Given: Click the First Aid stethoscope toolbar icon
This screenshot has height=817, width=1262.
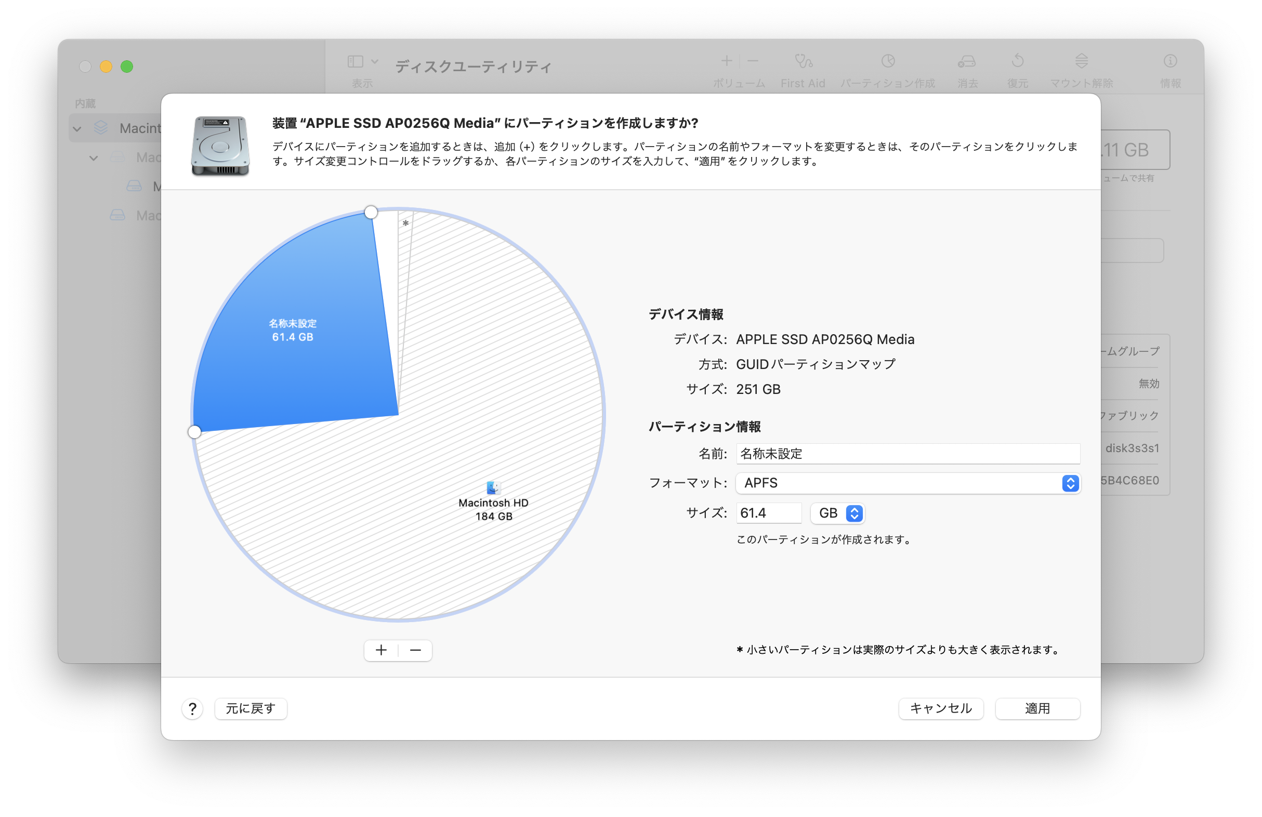Looking at the screenshot, I should click(x=803, y=61).
